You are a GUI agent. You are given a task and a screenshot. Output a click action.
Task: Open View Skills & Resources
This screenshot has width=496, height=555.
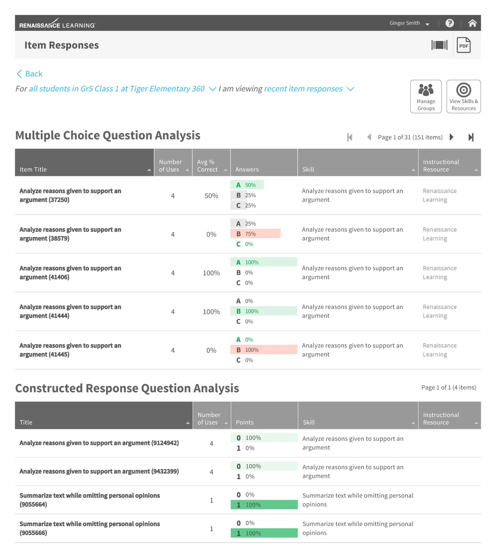pos(463,97)
